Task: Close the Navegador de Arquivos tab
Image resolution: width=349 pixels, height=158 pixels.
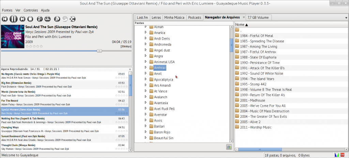Action: [x=243, y=17]
